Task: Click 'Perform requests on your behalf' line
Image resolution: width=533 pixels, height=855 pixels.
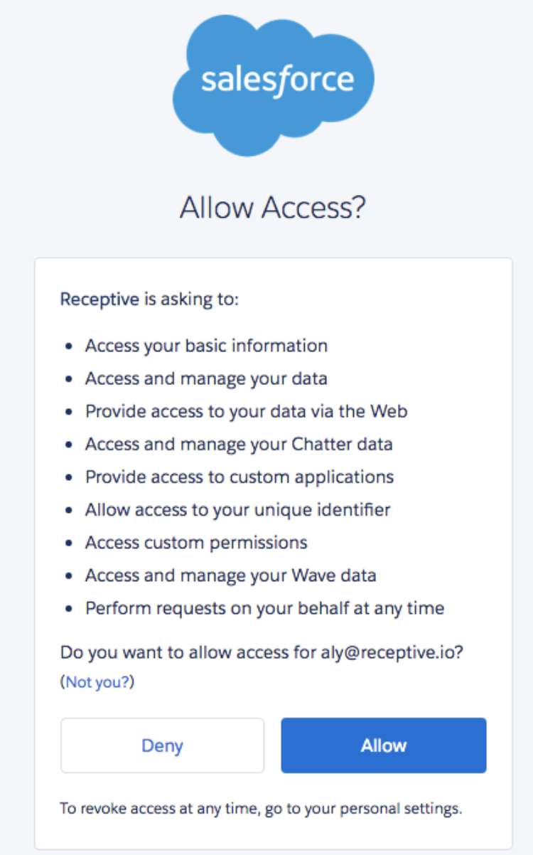Action: tap(264, 609)
